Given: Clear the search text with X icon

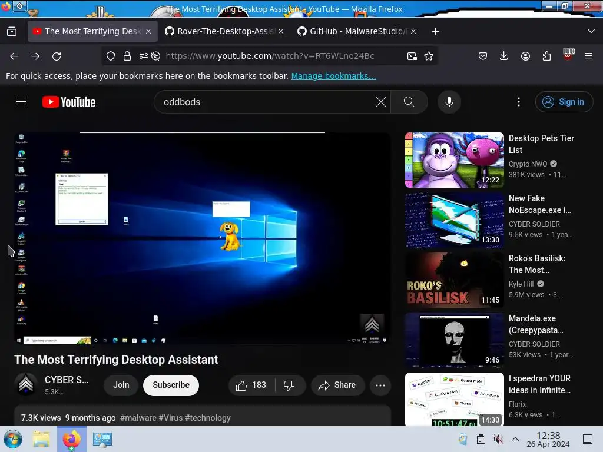Looking at the screenshot, I should [x=381, y=102].
